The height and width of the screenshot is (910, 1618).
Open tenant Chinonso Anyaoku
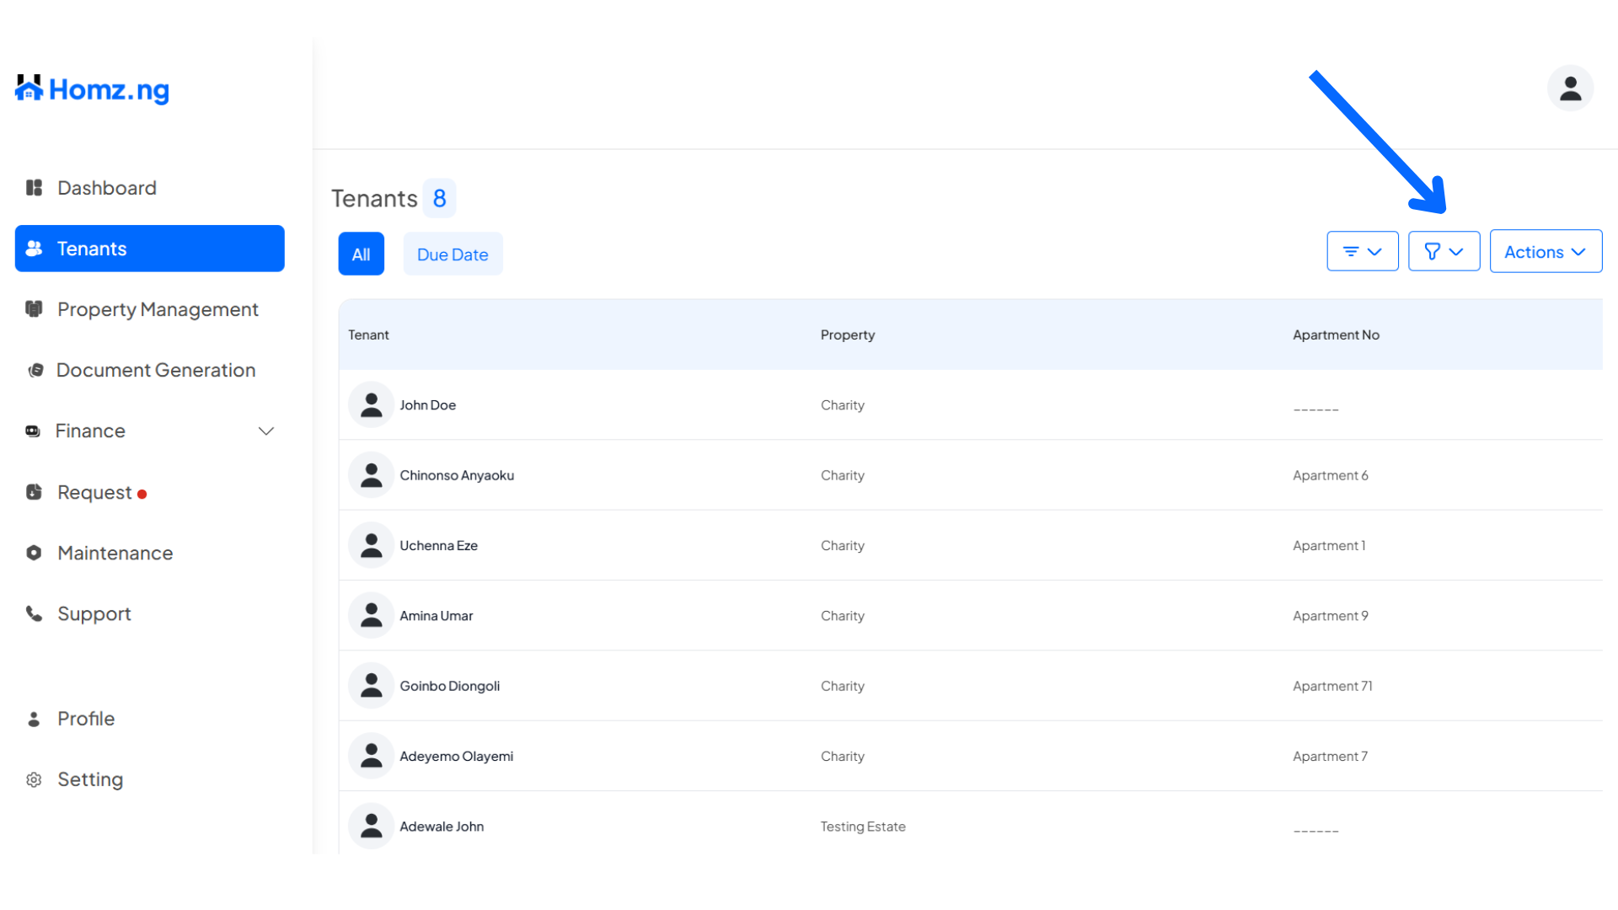457,475
